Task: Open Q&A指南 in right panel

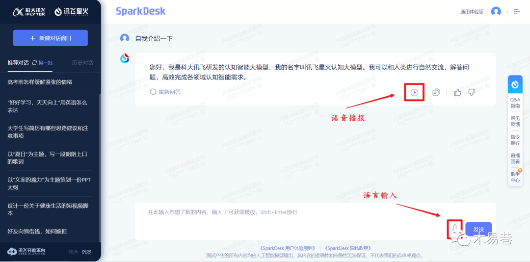Action: 515,103
